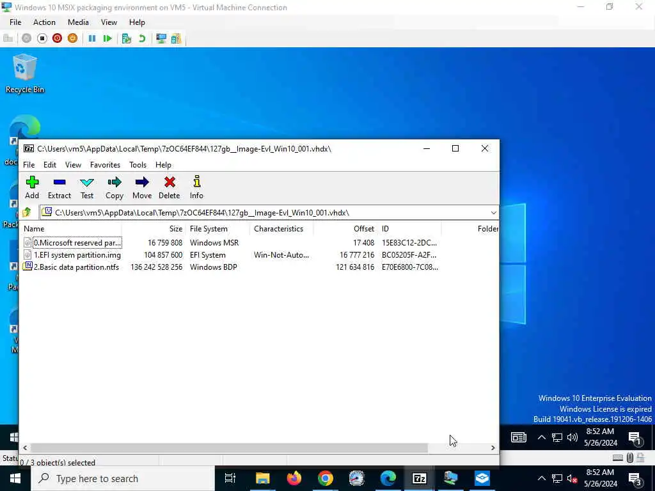Open the MSIX Packaging Tool taskbar icon
The height and width of the screenshot is (491, 655).
click(482, 478)
